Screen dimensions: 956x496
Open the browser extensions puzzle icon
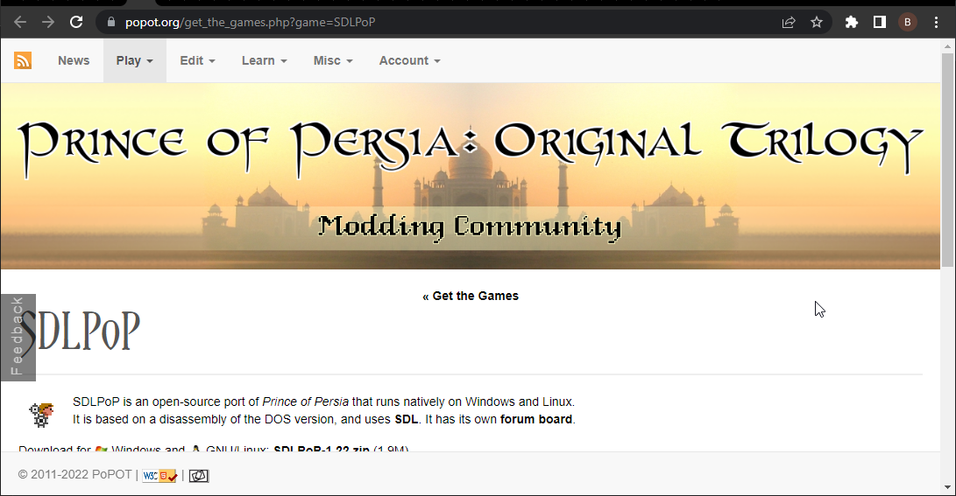click(851, 23)
